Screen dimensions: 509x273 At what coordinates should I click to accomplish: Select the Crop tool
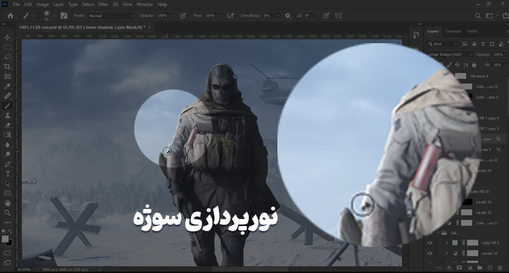coord(8,67)
